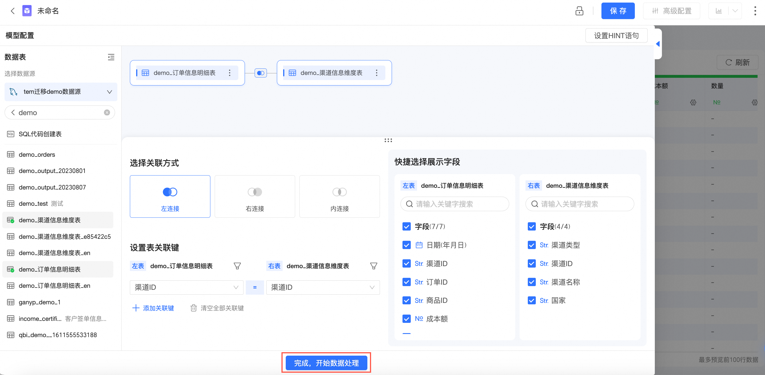Click the join icon between the two table nodes
Image resolution: width=765 pixels, height=375 pixels.
click(260, 73)
